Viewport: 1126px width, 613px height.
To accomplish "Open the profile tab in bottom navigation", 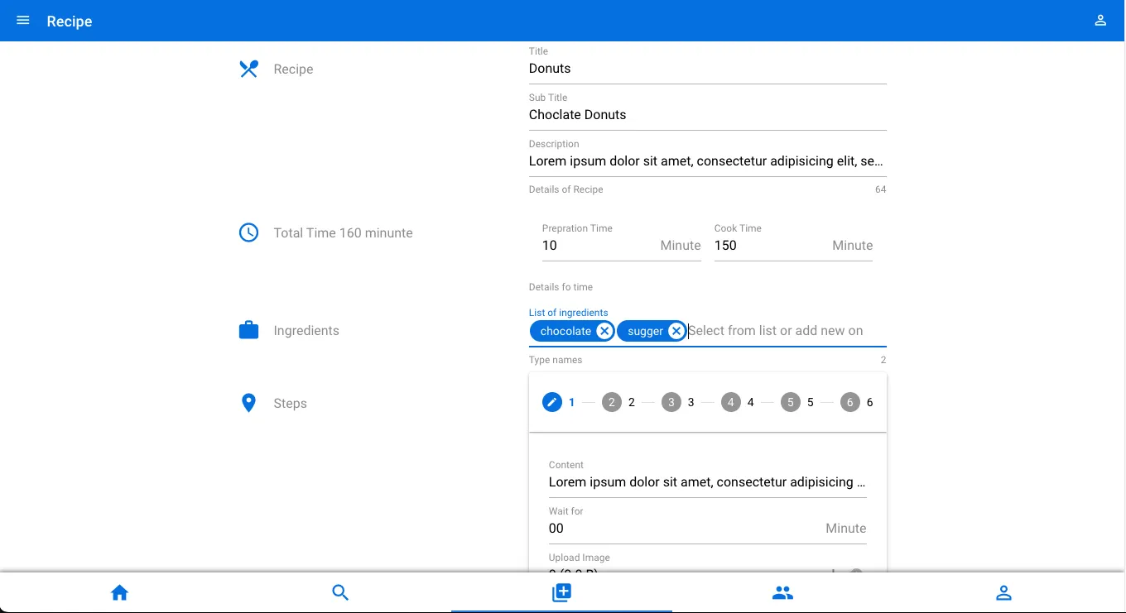I will [1003, 592].
